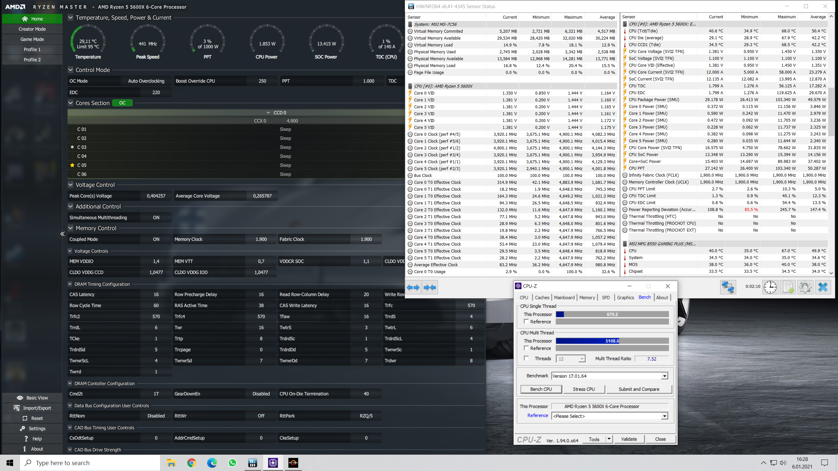838x471 pixels.
Task: Click the dot marker beside core C 03
Action: pos(72,147)
